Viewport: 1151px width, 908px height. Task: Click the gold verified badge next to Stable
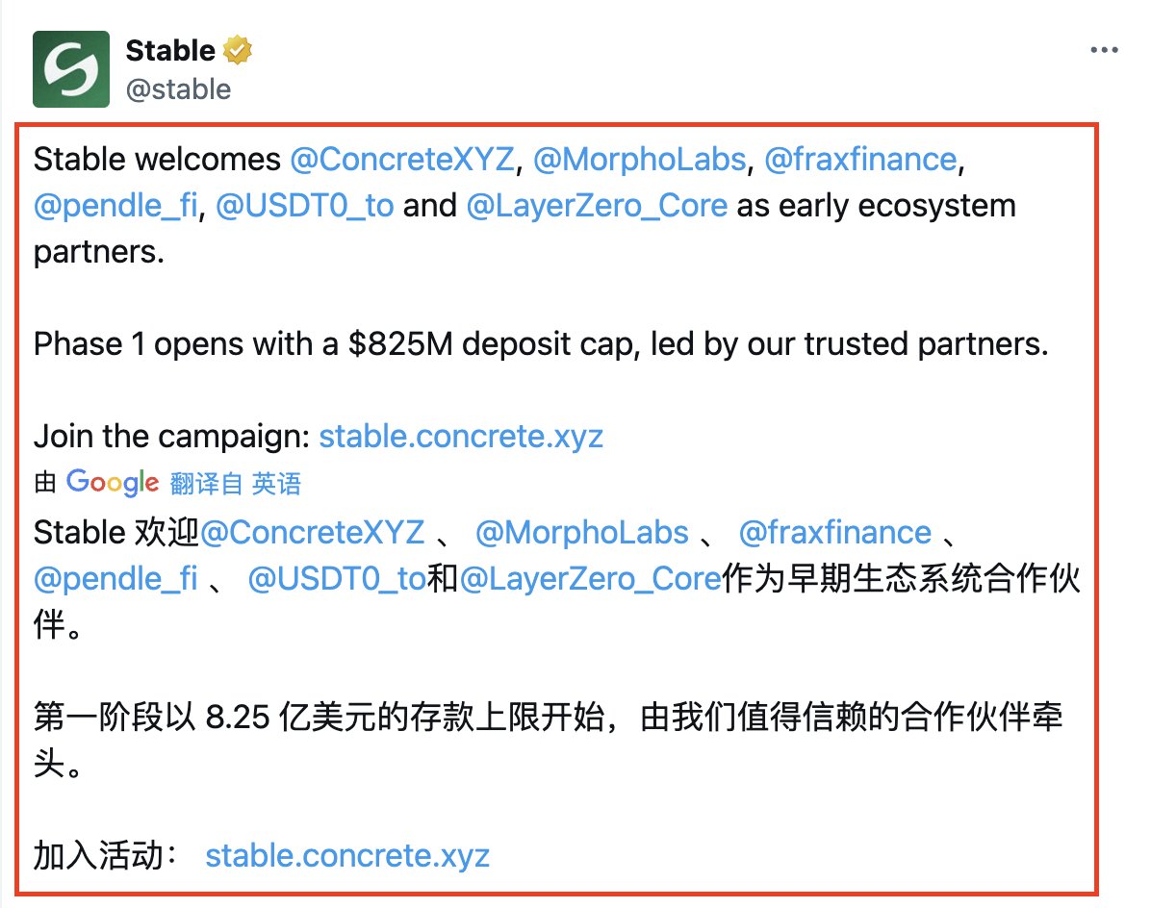(x=239, y=49)
